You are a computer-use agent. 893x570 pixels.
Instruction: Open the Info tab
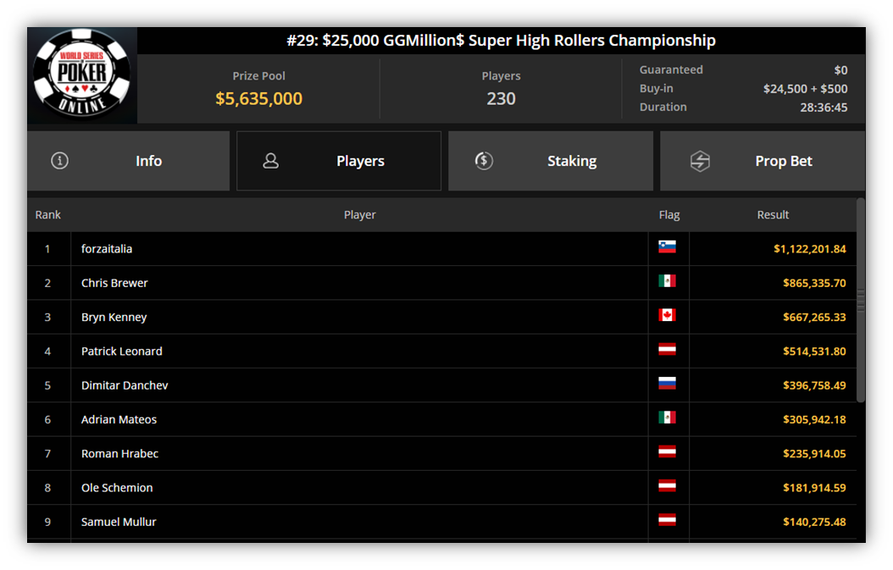[x=128, y=161]
